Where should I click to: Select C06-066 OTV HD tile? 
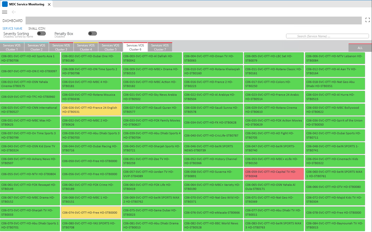tap(335, 187)
